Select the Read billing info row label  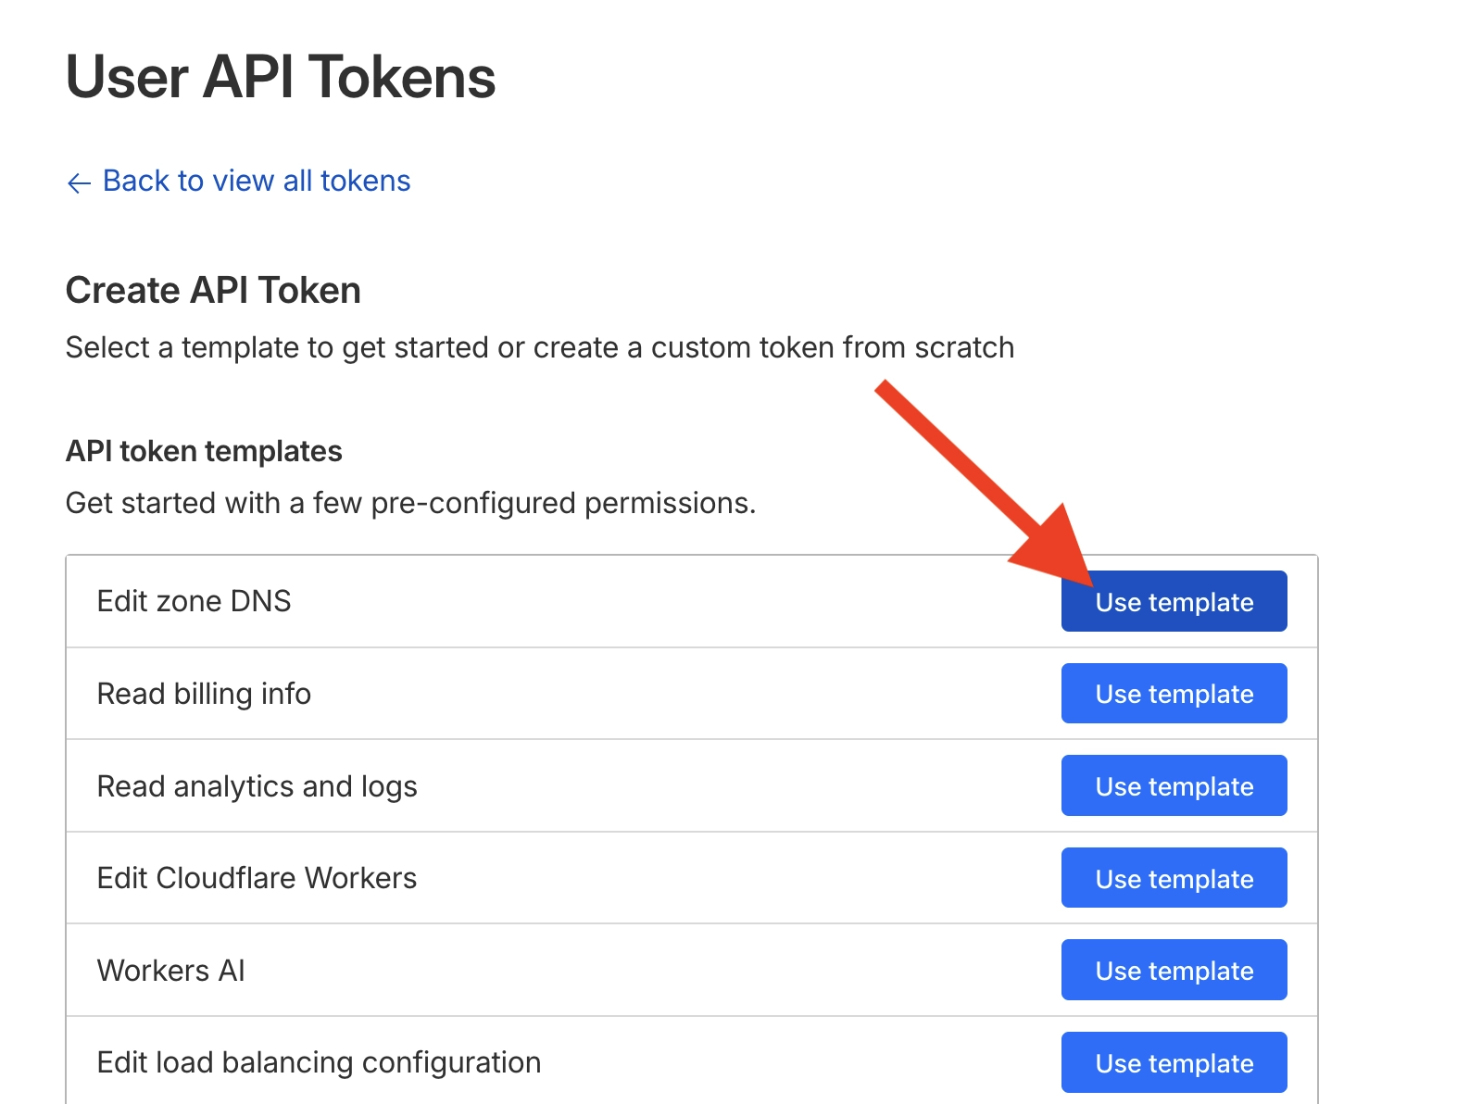pyautogui.click(x=204, y=694)
